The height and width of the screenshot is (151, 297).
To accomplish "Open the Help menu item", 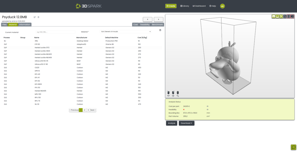I will (213, 6).
